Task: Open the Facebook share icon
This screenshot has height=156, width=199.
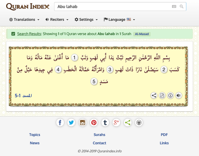Action: [x=60, y=122]
